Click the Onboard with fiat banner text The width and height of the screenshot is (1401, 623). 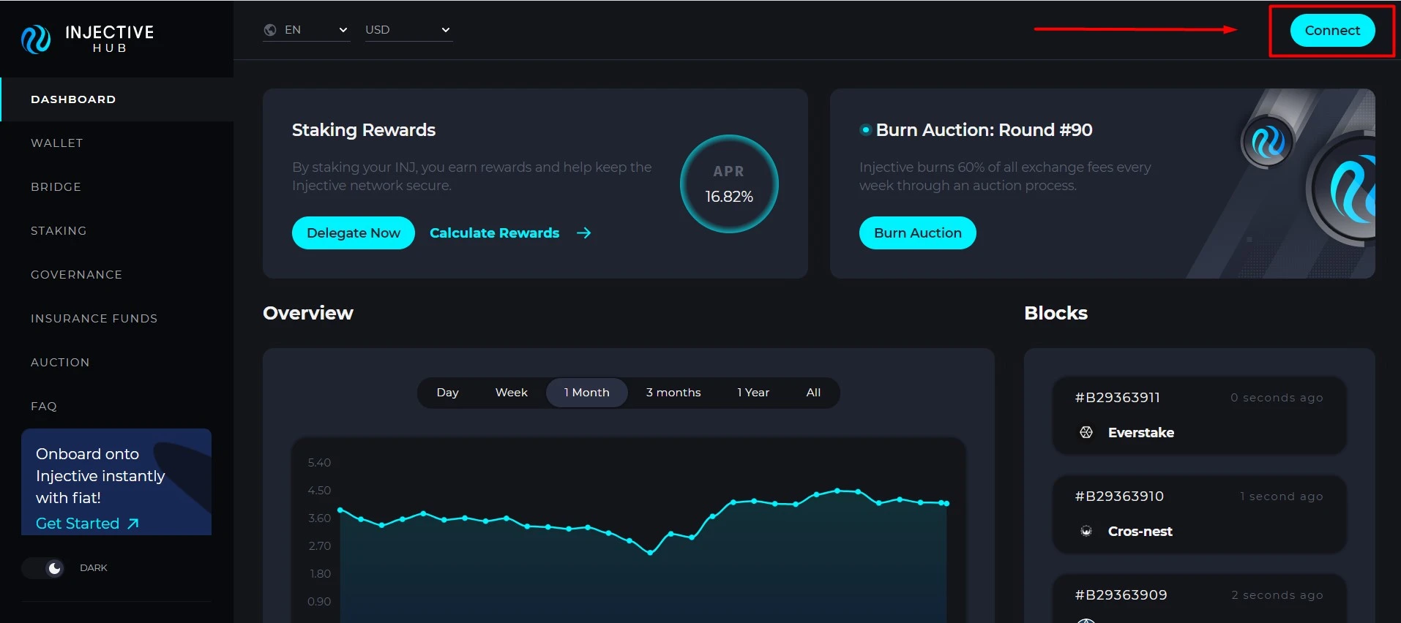(100, 476)
